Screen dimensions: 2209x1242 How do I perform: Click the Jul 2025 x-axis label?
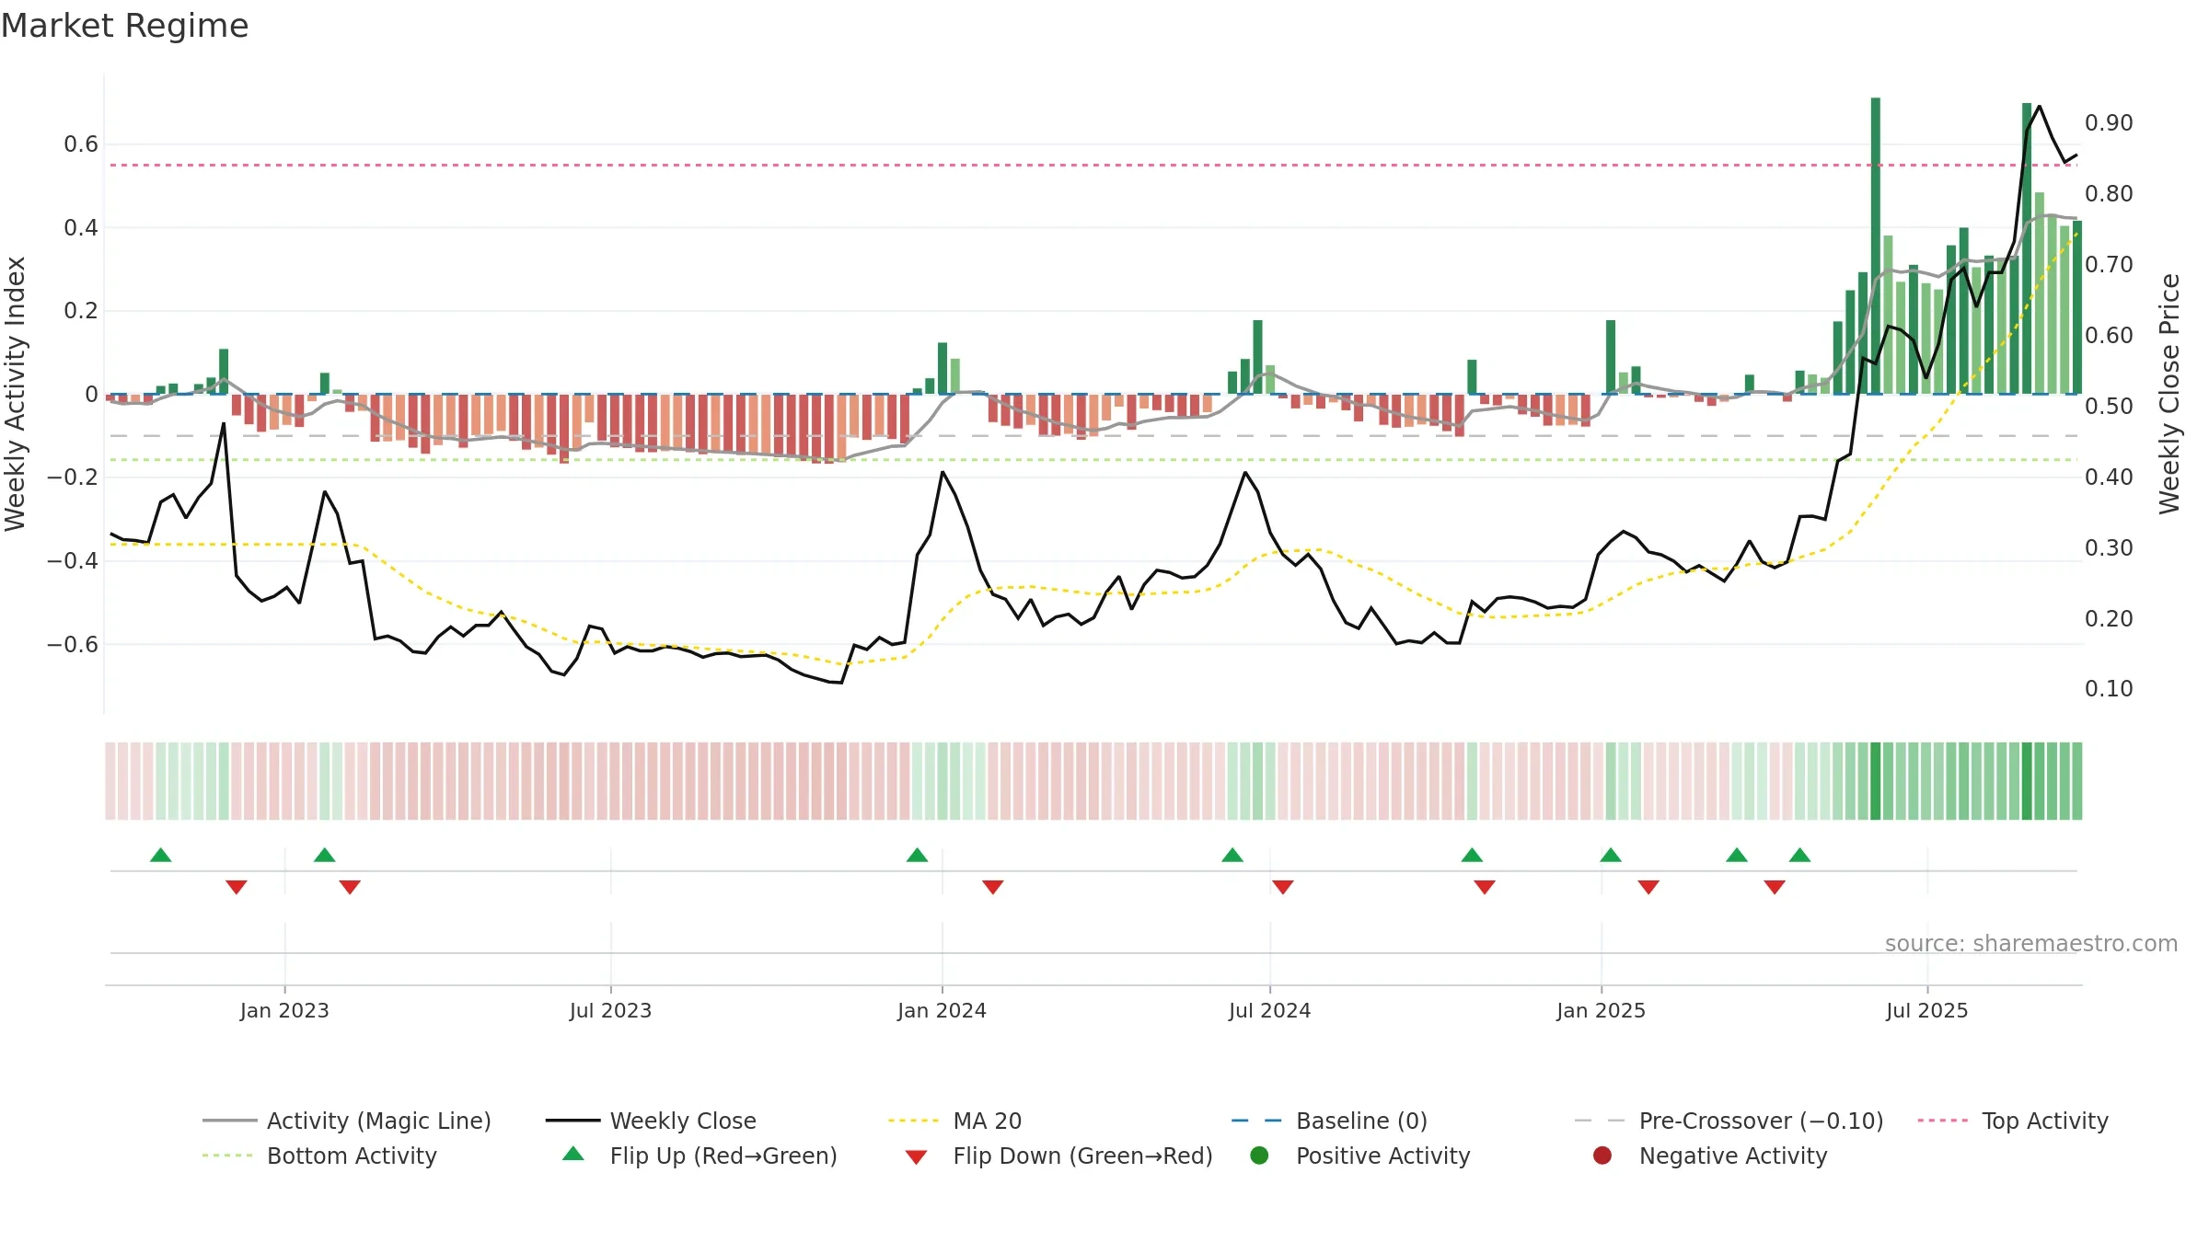[x=1926, y=1010]
